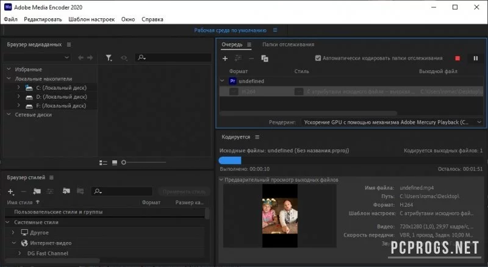This screenshot has width=488, height=267.
Task: Click the preset settings sliders icon
Action: [50, 191]
